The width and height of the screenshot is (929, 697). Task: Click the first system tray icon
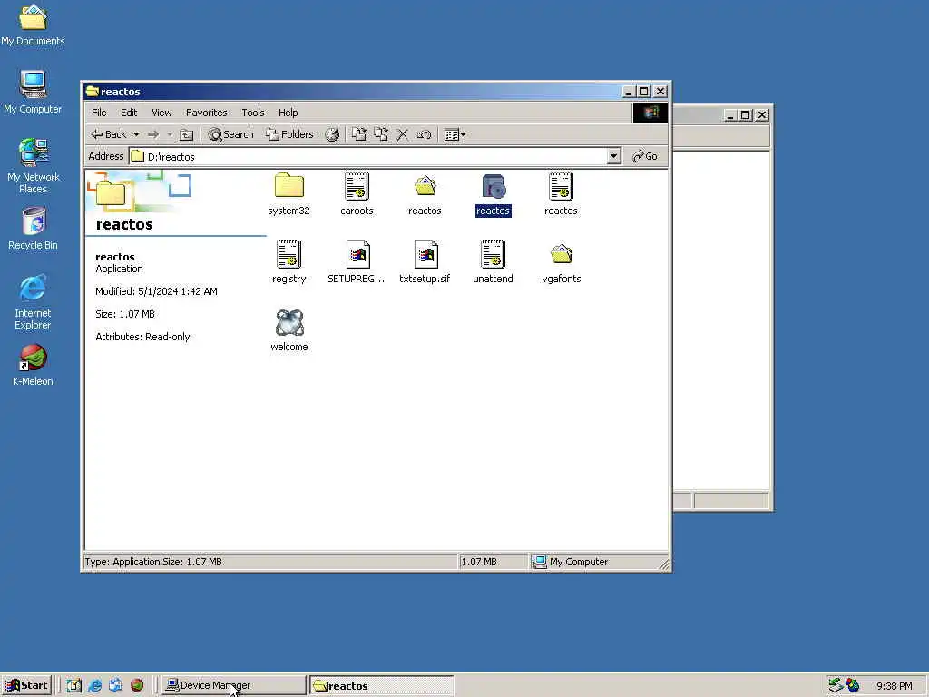click(x=836, y=686)
